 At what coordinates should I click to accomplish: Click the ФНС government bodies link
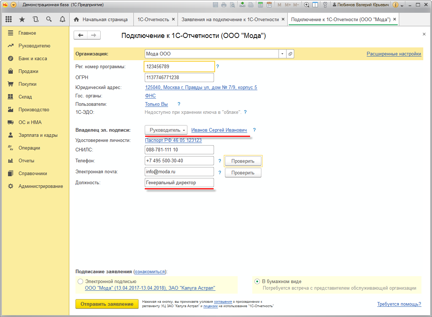[151, 96]
